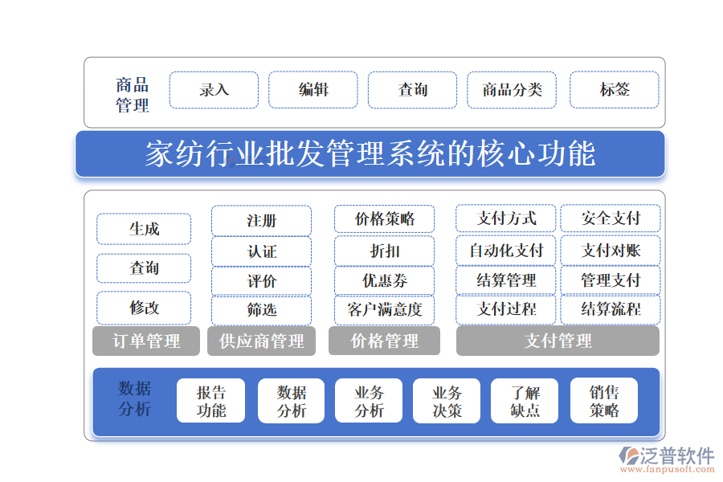Open the 客户满意度 feature
Screen dimensions: 723x482
pyautogui.click(x=384, y=310)
